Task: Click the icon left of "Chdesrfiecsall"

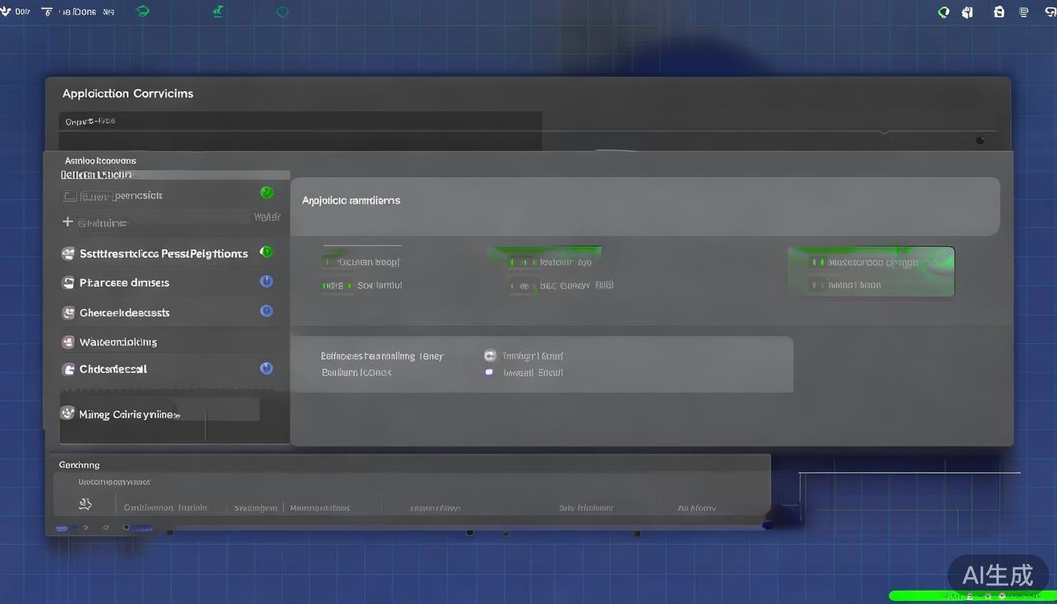Action: pyautogui.click(x=68, y=369)
